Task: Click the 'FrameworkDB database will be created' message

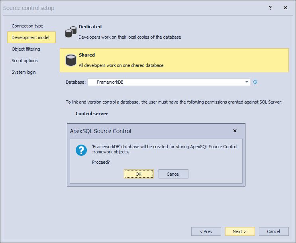Action: (165, 149)
